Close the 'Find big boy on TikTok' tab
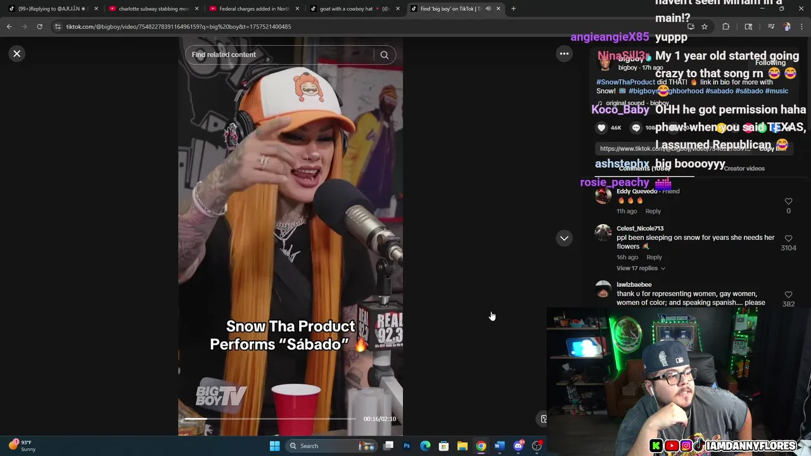Viewport: 811px width, 456px height. (x=498, y=9)
